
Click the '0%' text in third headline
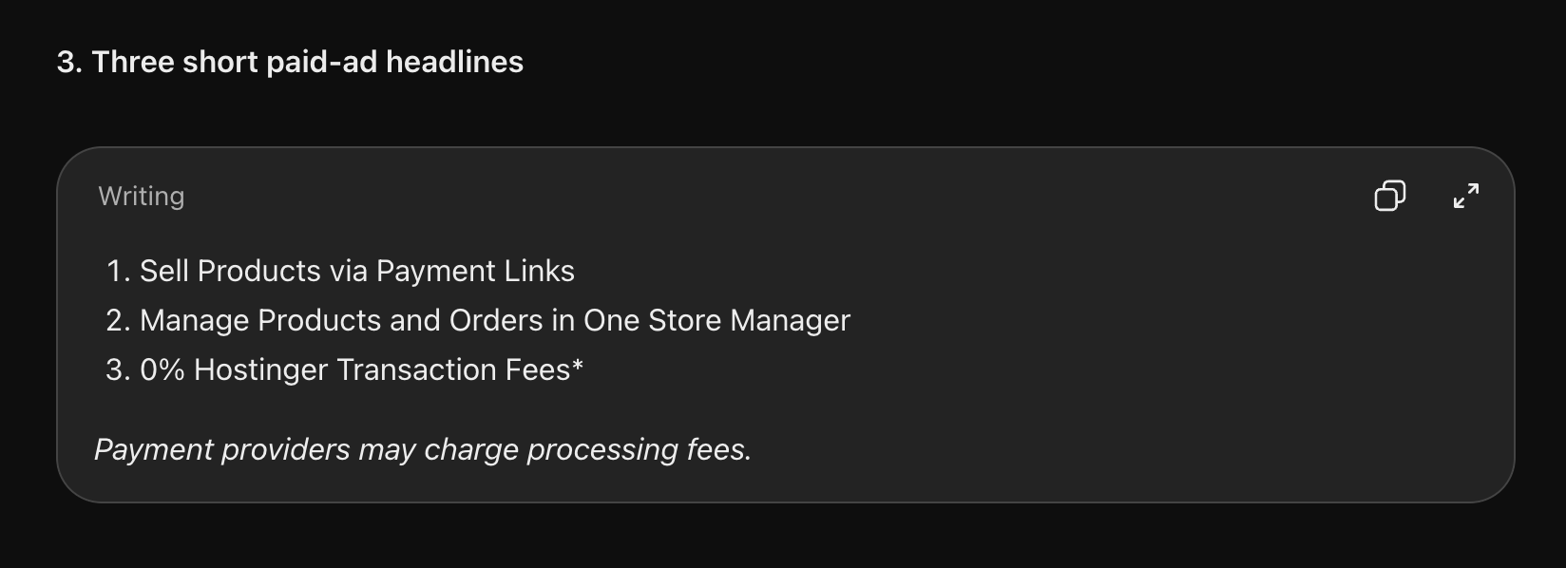coord(162,369)
